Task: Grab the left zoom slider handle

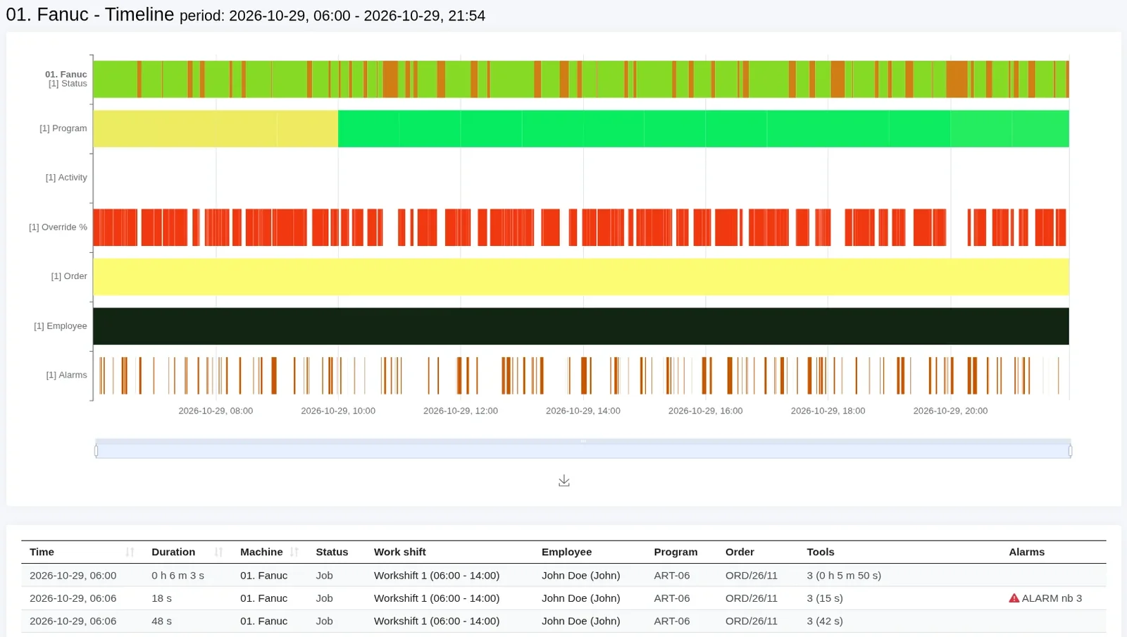Action: pyautogui.click(x=96, y=450)
